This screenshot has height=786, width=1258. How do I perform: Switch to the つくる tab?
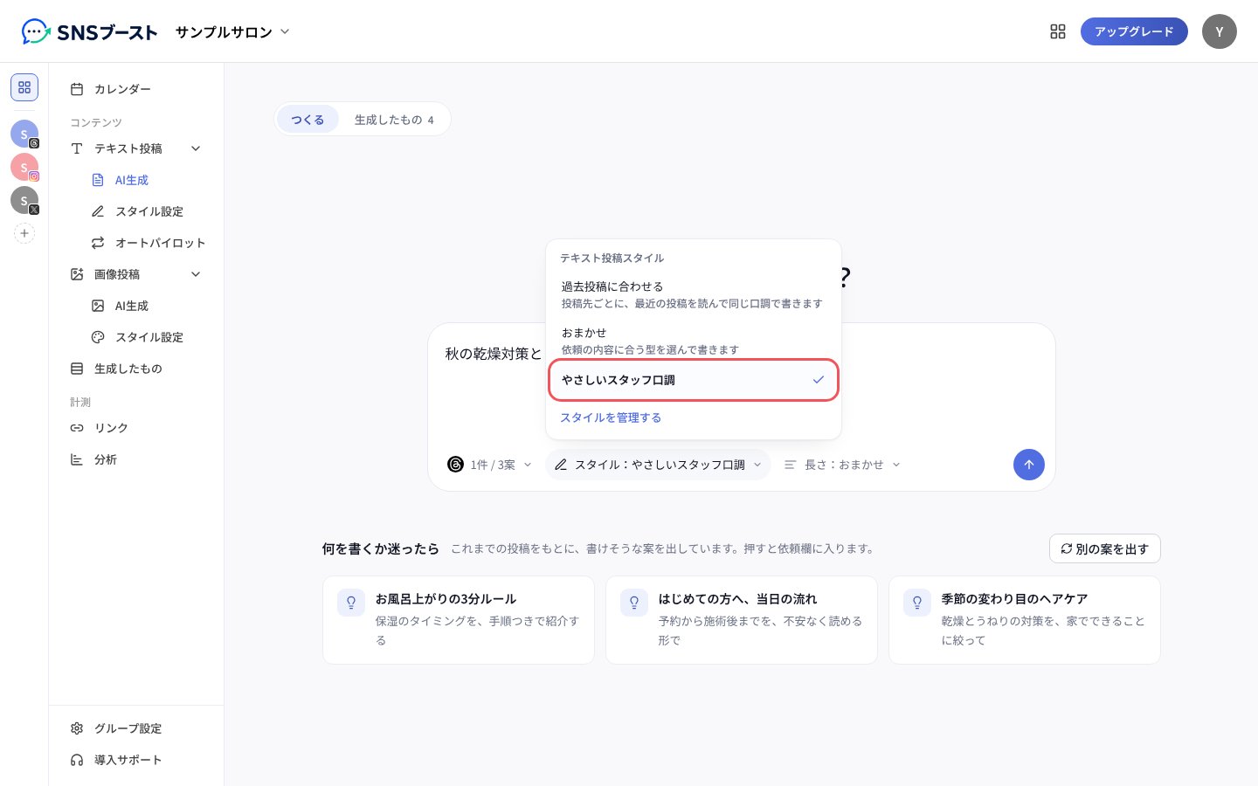(308, 120)
